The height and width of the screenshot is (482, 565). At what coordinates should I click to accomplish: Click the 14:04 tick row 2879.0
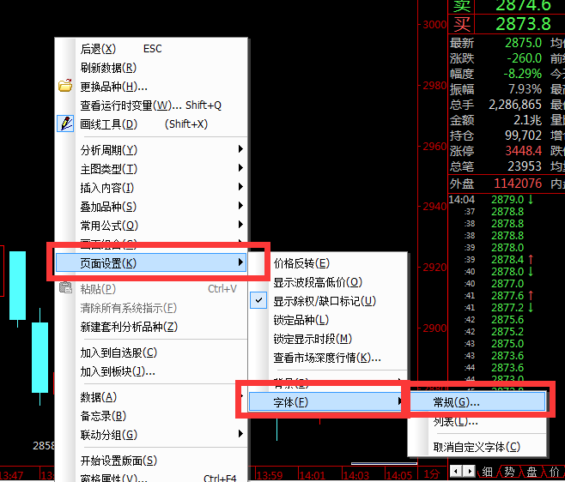[x=507, y=199]
